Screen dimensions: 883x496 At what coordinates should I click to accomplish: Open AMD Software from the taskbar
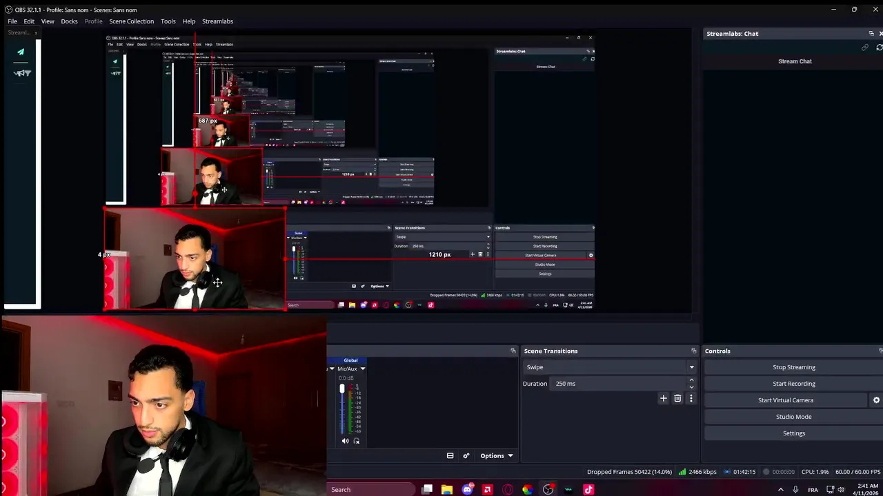click(488, 490)
